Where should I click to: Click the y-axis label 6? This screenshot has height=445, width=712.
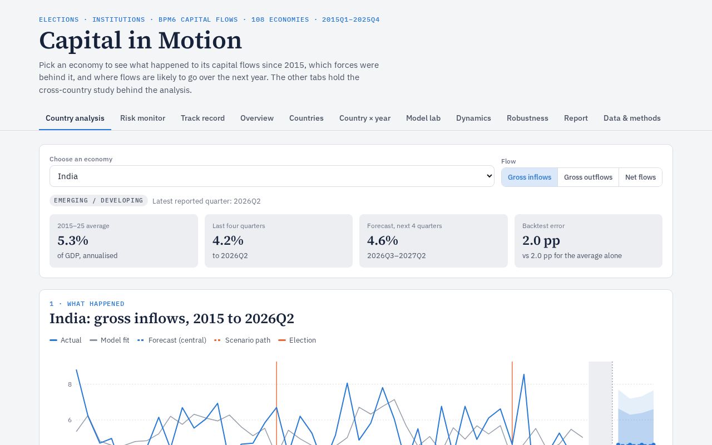coord(70,420)
